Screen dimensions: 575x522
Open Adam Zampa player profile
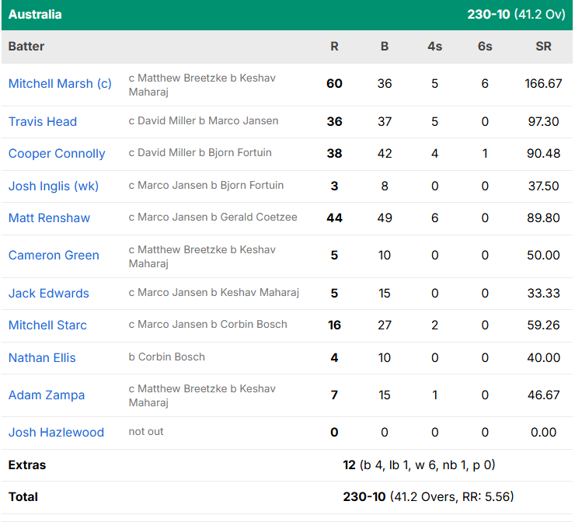coord(47,395)
